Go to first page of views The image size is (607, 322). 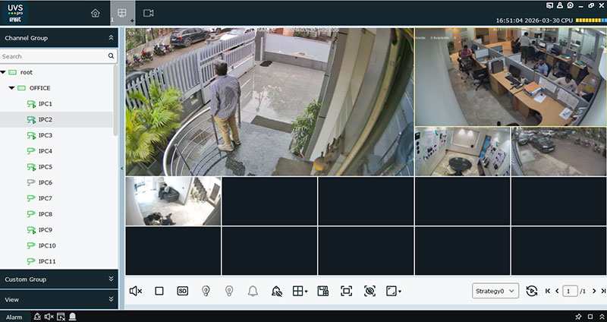pos(548,291)
